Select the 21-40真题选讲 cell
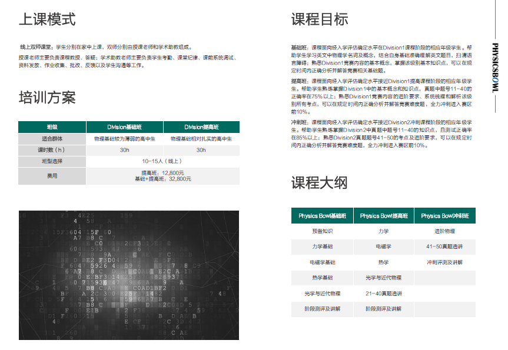 click(x=384, y=294)
